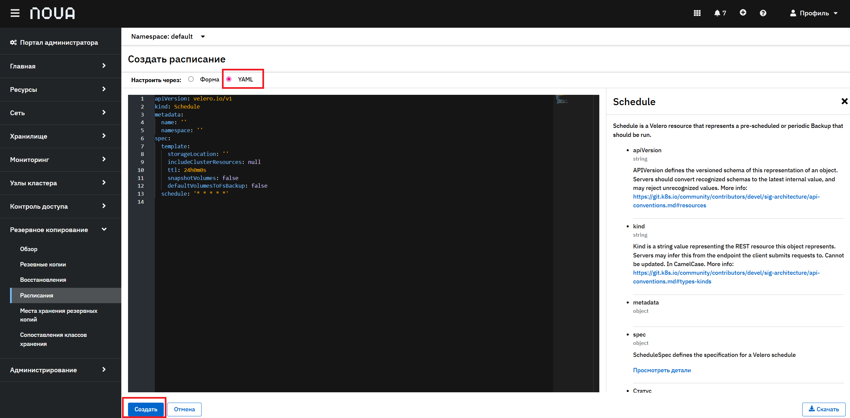Collapse the Резервное копирование section

pos(60,230)
